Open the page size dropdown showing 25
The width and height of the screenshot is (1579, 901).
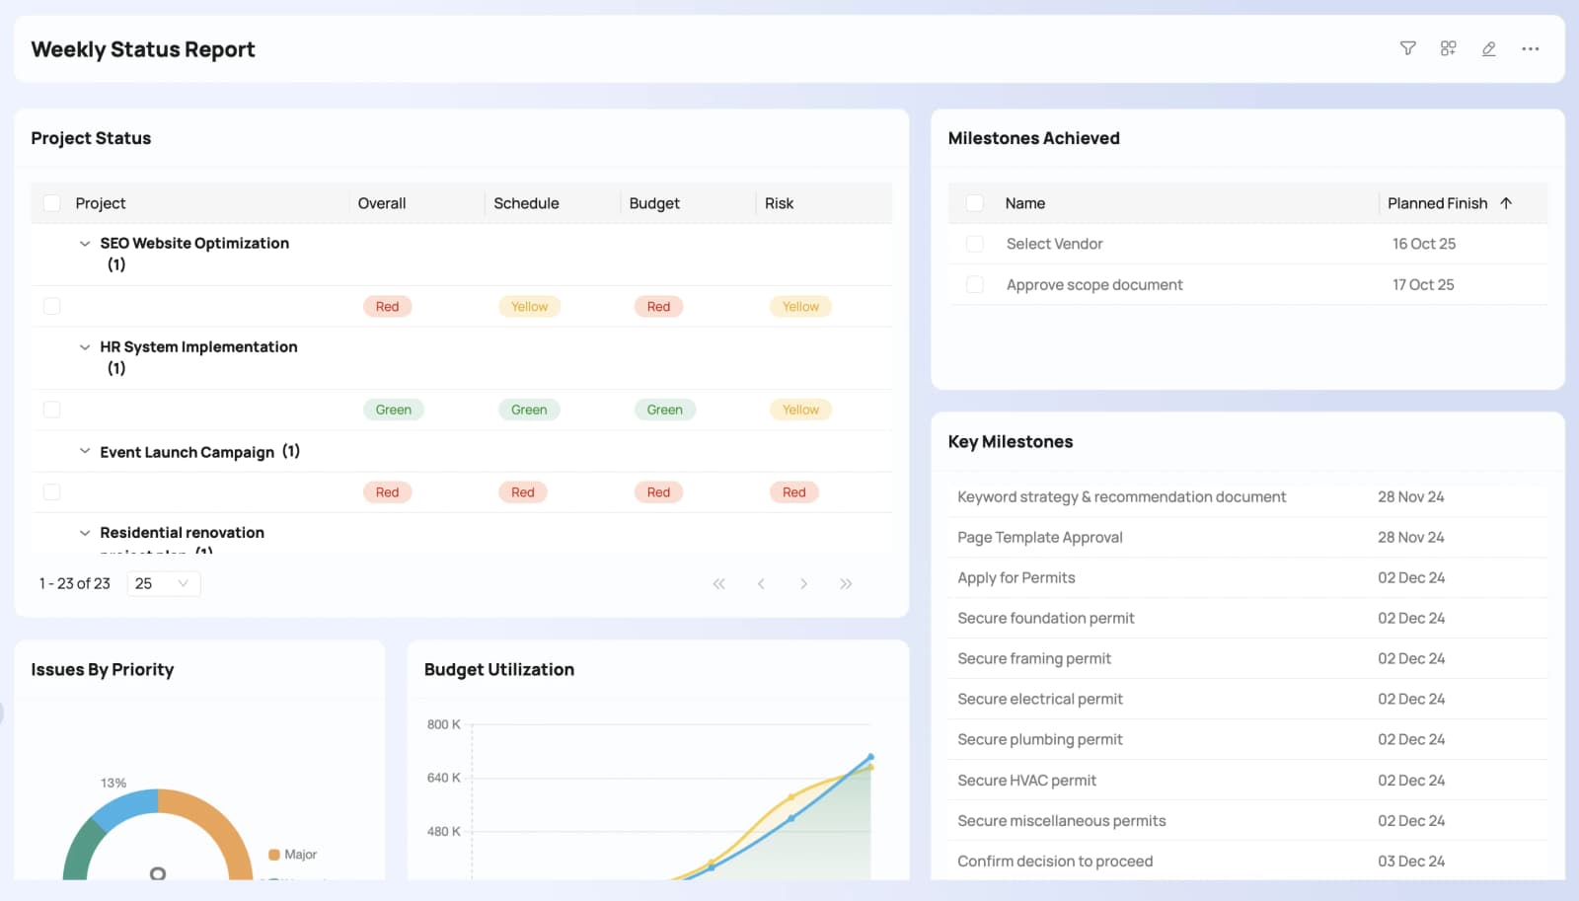(x=164, y=584)
